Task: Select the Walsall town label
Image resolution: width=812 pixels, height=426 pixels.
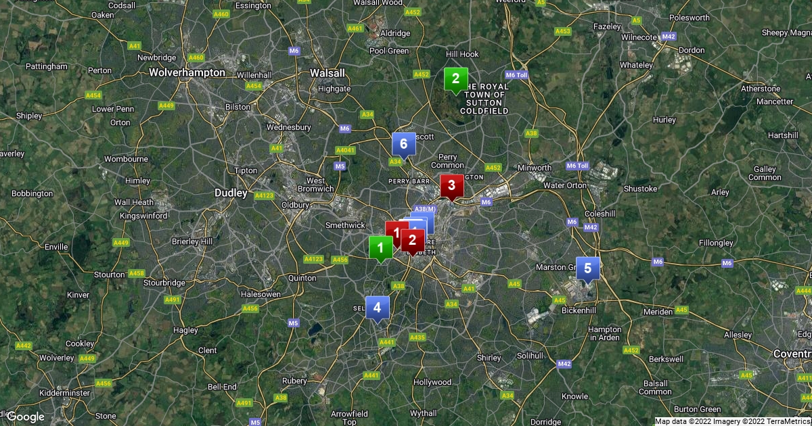Action: 327,73
